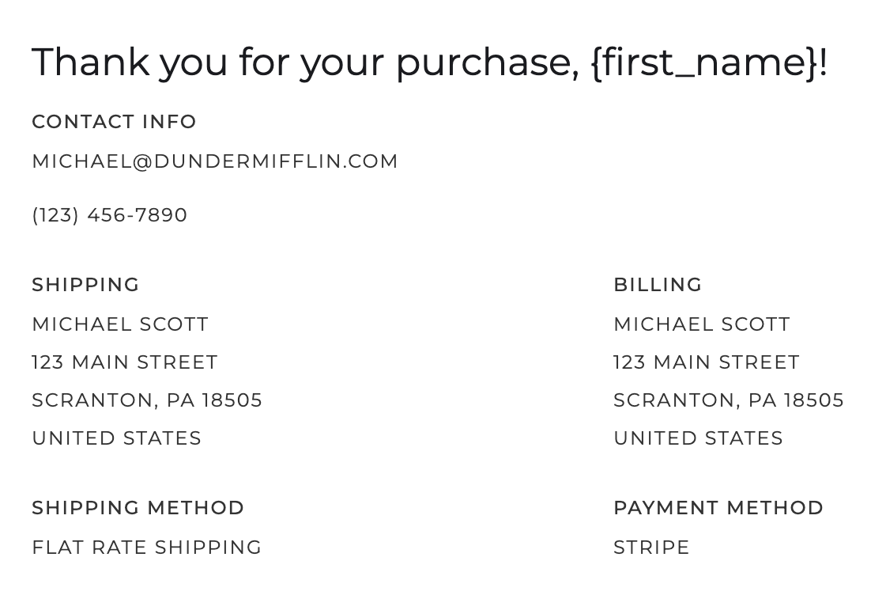Select the BILLING section heading

click(658, 285)
